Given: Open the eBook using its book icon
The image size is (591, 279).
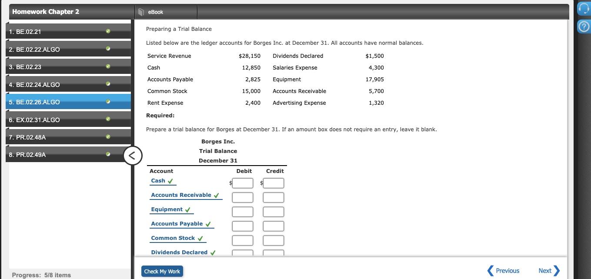Looking at the screenshot, I should 140,12.
